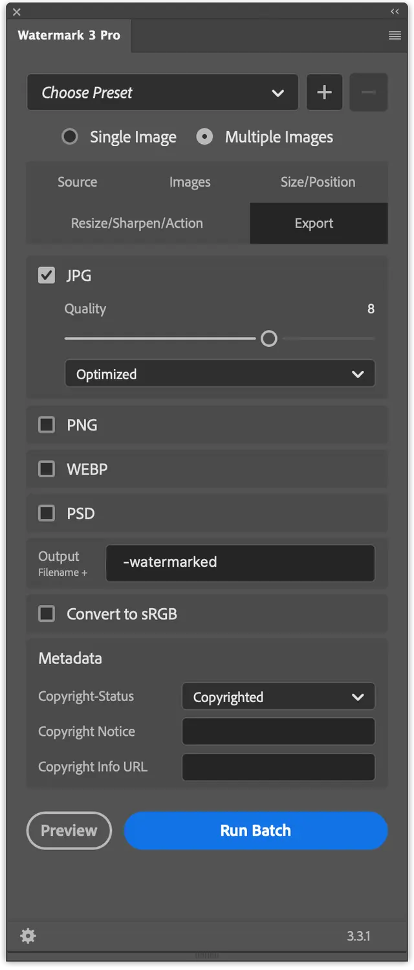Enable the PSD export checkbox
The image size is (414, 970).
pos(47,513)
